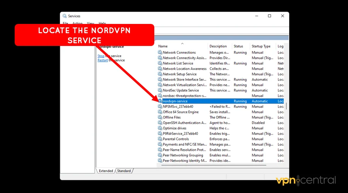Click Running status of NPSMSvc_237ebb40

(240, 107)
